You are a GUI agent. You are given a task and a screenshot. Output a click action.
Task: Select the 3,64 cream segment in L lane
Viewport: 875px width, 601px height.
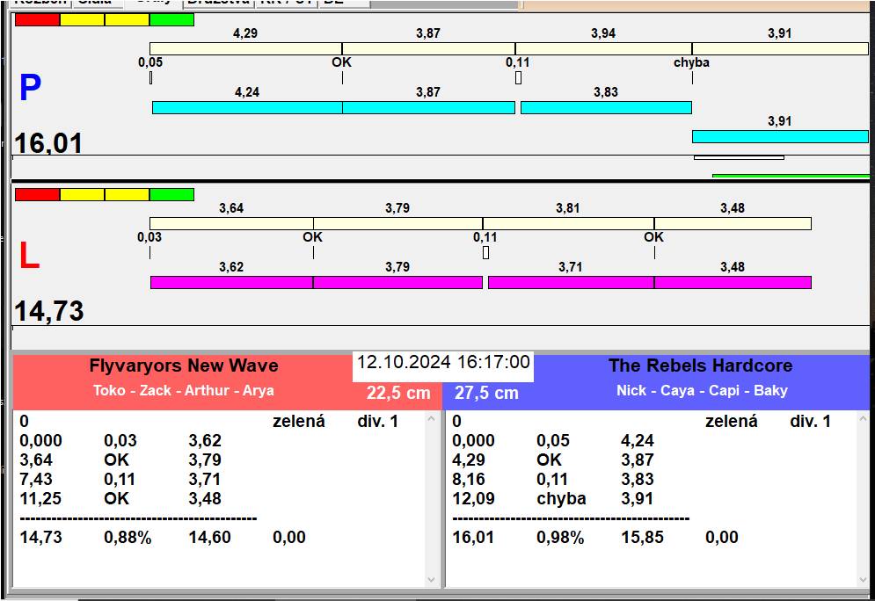click(231, 223)
